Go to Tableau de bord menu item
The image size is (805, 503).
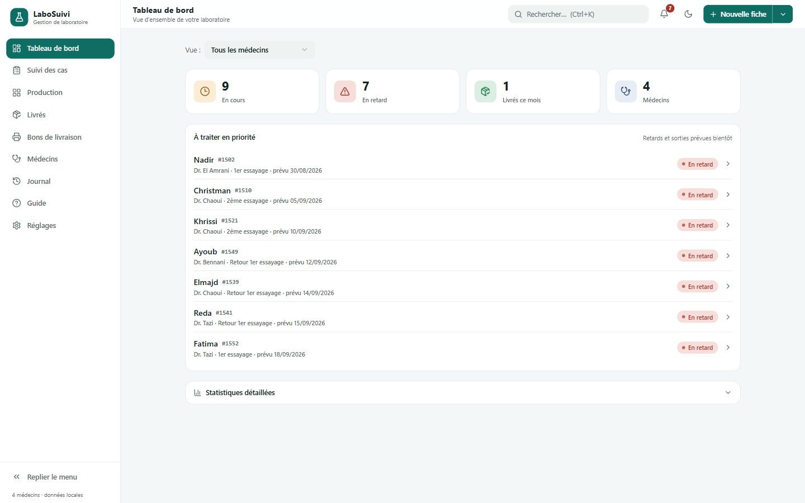60,49
